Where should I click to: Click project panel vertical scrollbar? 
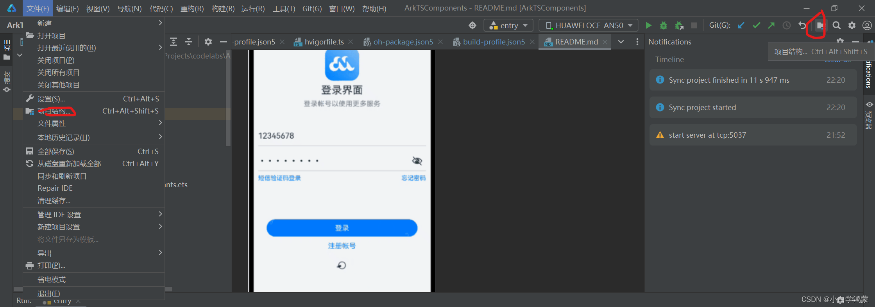click(x=228, y=98)
